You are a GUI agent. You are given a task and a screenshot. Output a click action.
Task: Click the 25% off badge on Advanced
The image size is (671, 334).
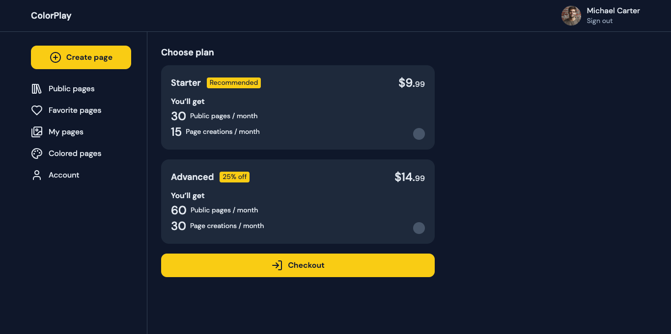pyautogui.click(x=234, y=177)
